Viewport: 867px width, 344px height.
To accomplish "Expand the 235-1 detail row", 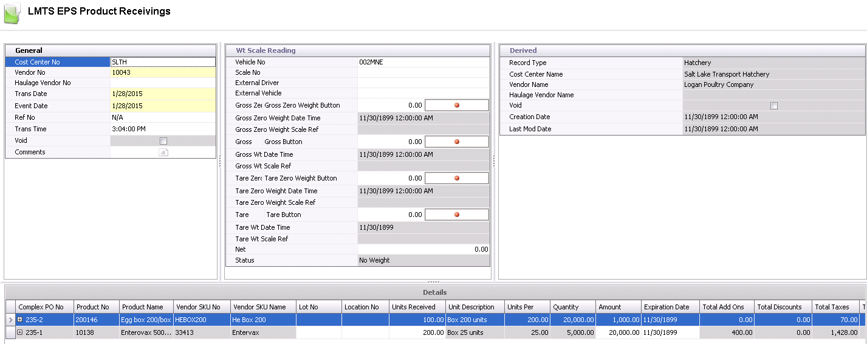I will click(x=20, y=332).
